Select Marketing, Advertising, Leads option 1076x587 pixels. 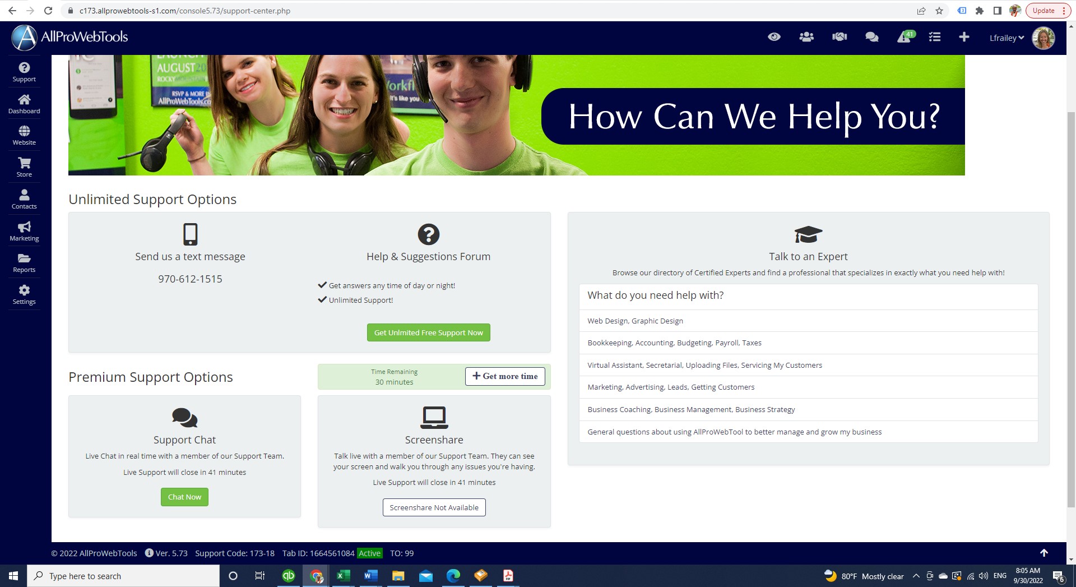click(808, 387)
